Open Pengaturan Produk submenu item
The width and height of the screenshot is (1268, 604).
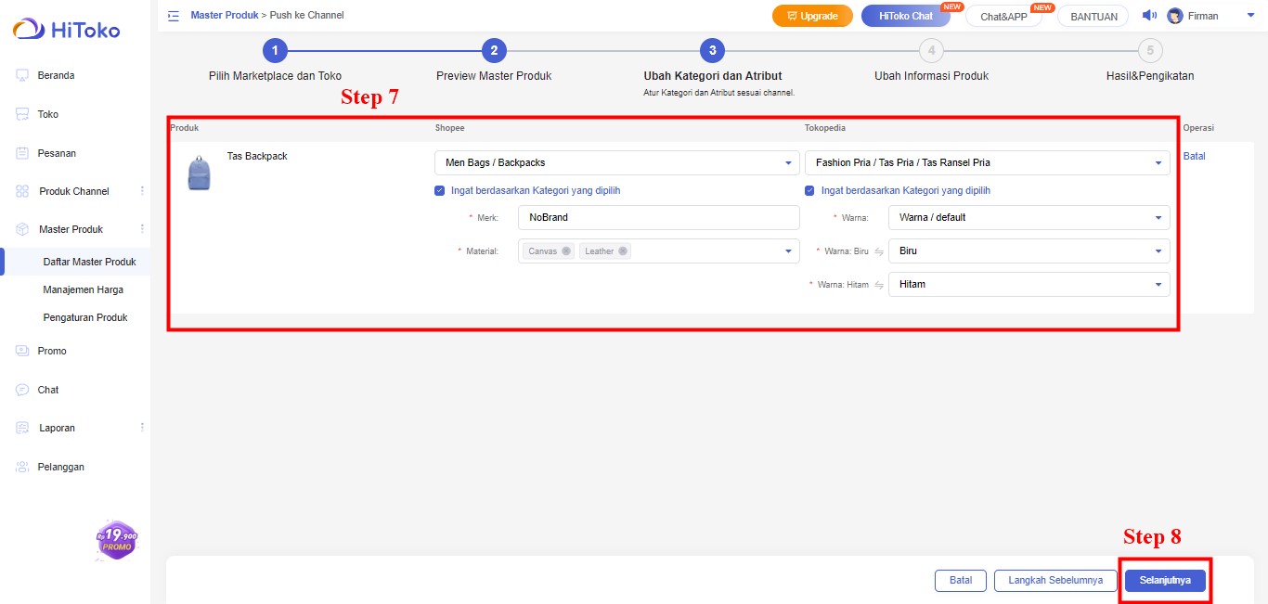[x=85, y=317]
